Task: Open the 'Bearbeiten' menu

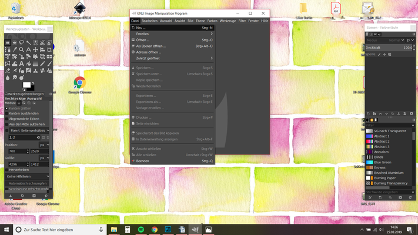Action: (149, 21)
